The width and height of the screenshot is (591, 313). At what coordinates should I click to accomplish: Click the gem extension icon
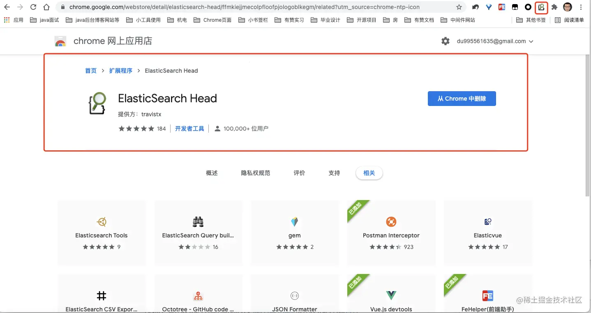tap(294, 222)
